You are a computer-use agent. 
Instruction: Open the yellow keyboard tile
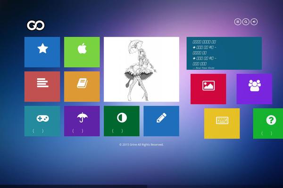(222, 124)
